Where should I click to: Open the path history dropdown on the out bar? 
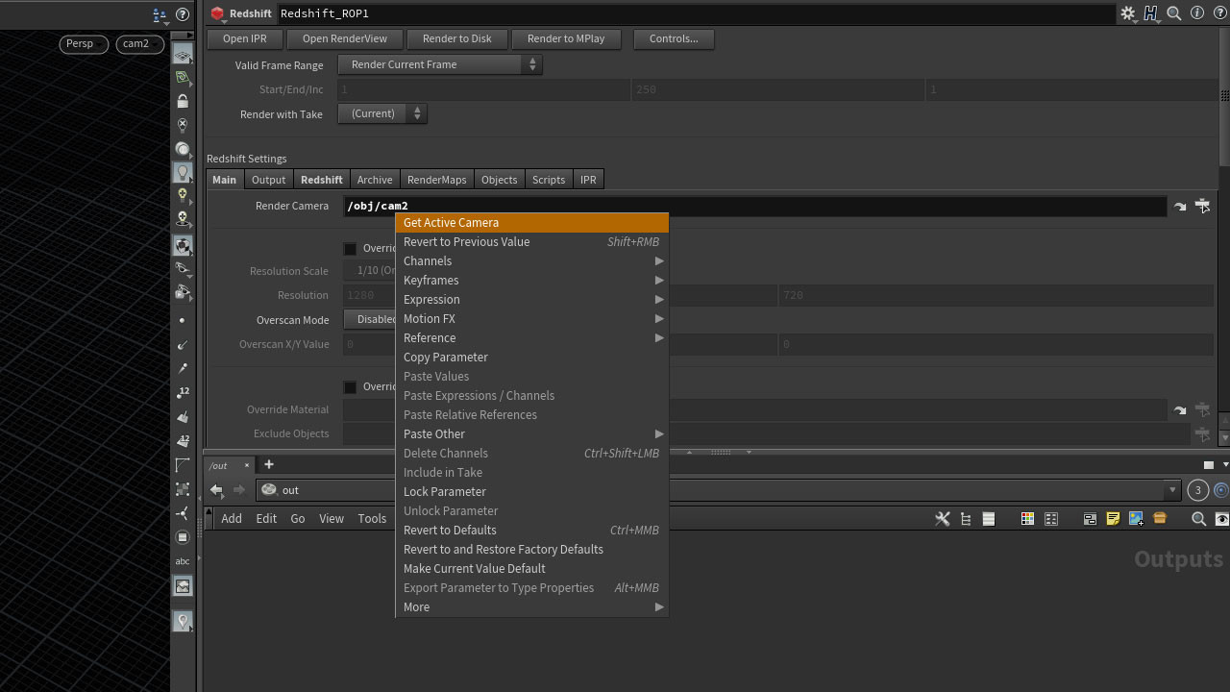pos(1172,490)
